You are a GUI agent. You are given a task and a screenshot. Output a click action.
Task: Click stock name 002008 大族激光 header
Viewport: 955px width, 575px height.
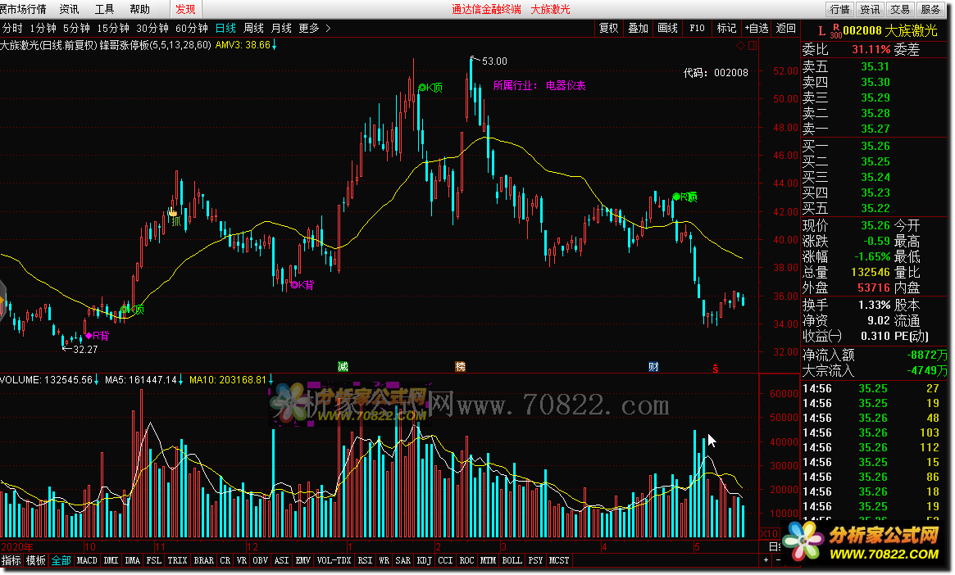pyautogui.click(x=890, y=30)
